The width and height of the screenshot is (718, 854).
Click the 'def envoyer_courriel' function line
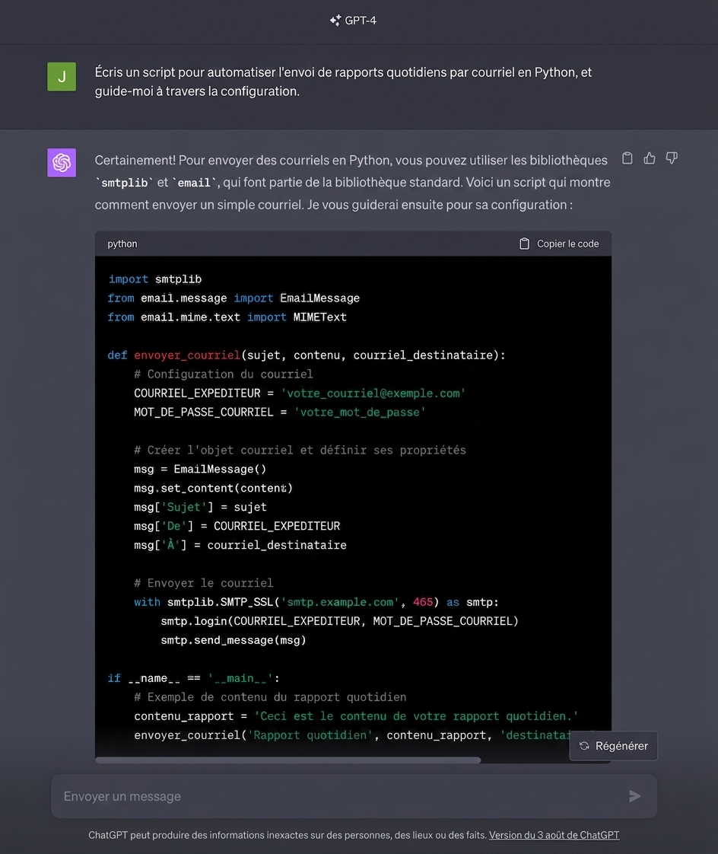tap(307, 355)
